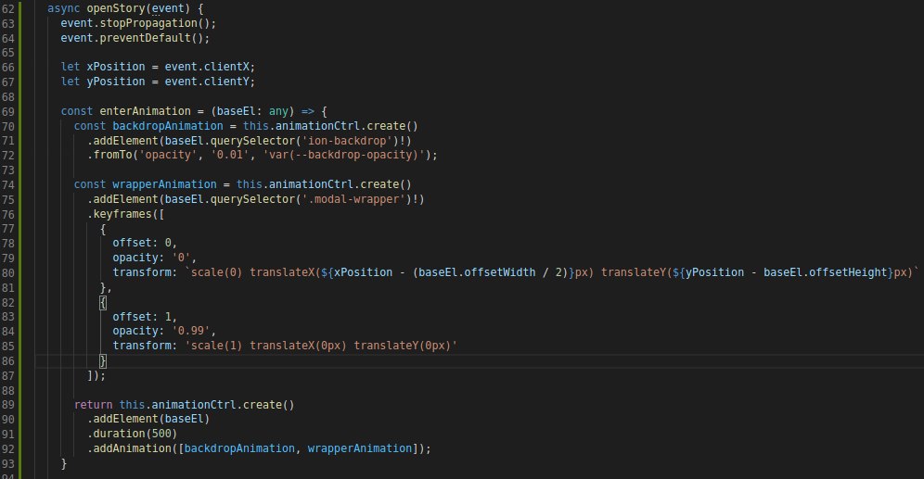This screenshot has height=479, width=924.
Task: Click the openStory function name
Action: click(x=116, y=9)
